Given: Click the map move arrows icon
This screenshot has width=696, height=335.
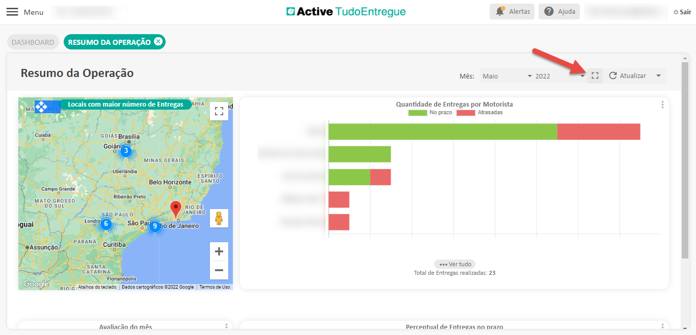Looking at the screenshot, I should pyautogui.click(x=41, y=107).
